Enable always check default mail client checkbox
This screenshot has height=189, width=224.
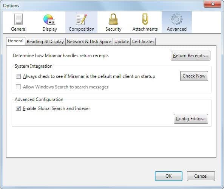[18, 76]
